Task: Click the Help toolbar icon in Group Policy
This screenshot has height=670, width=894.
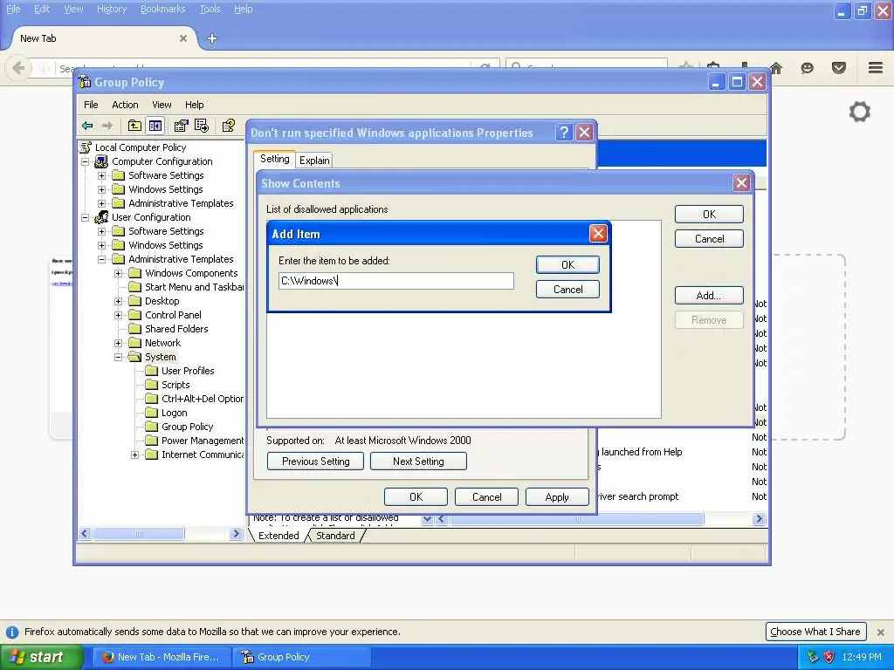Action: click(228, 126)
